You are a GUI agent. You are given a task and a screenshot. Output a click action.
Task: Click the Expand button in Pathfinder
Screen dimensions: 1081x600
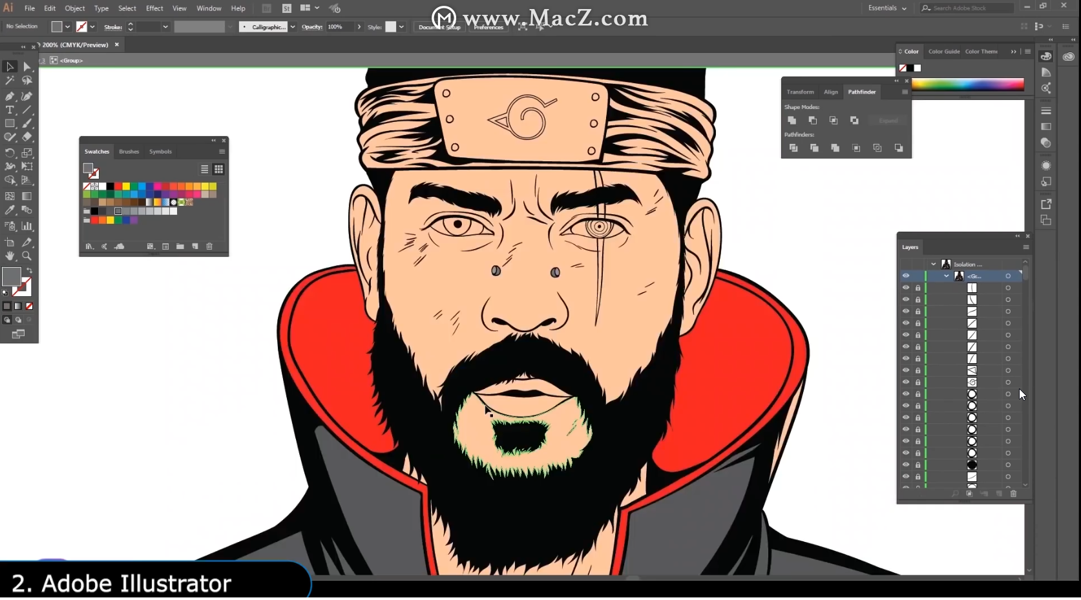pos(888,121)
